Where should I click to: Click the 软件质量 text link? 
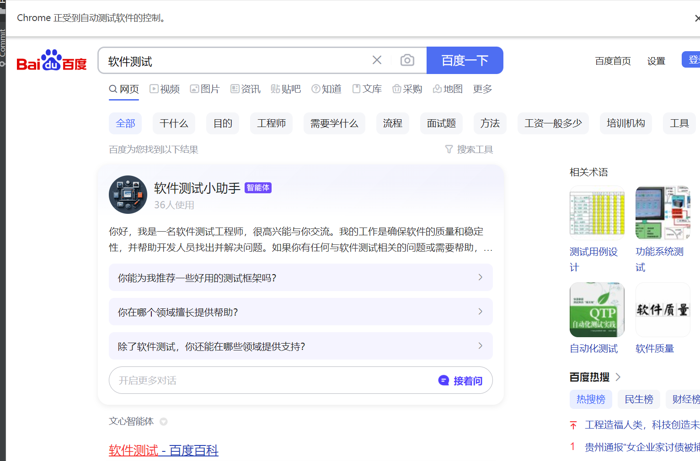(655, 349)
